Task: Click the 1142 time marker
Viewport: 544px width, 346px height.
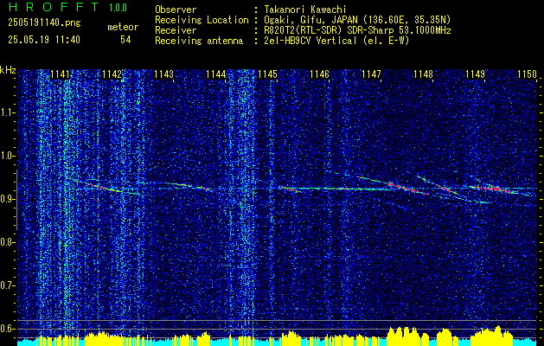Action: click(x=112, y=74)
